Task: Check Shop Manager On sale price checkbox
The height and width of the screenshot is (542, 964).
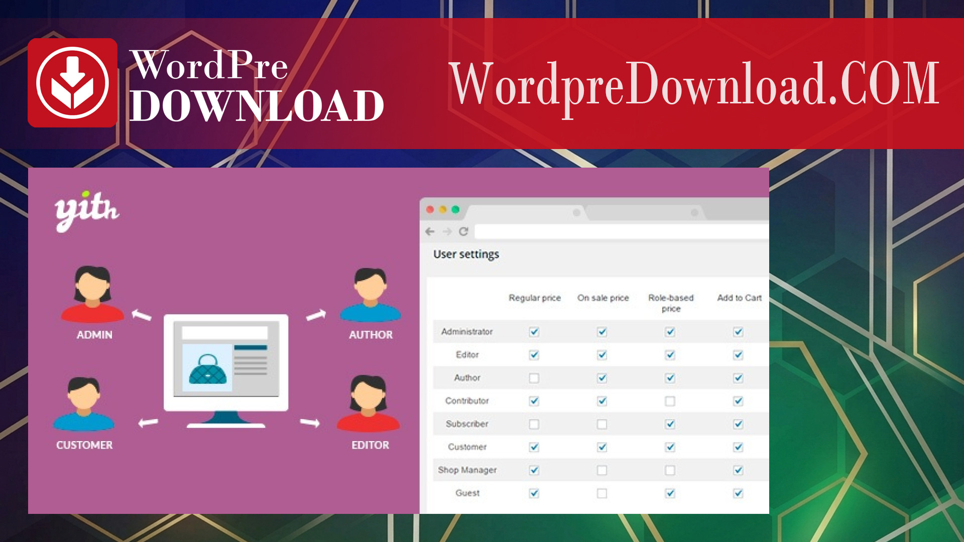Action: pos(602,470)
